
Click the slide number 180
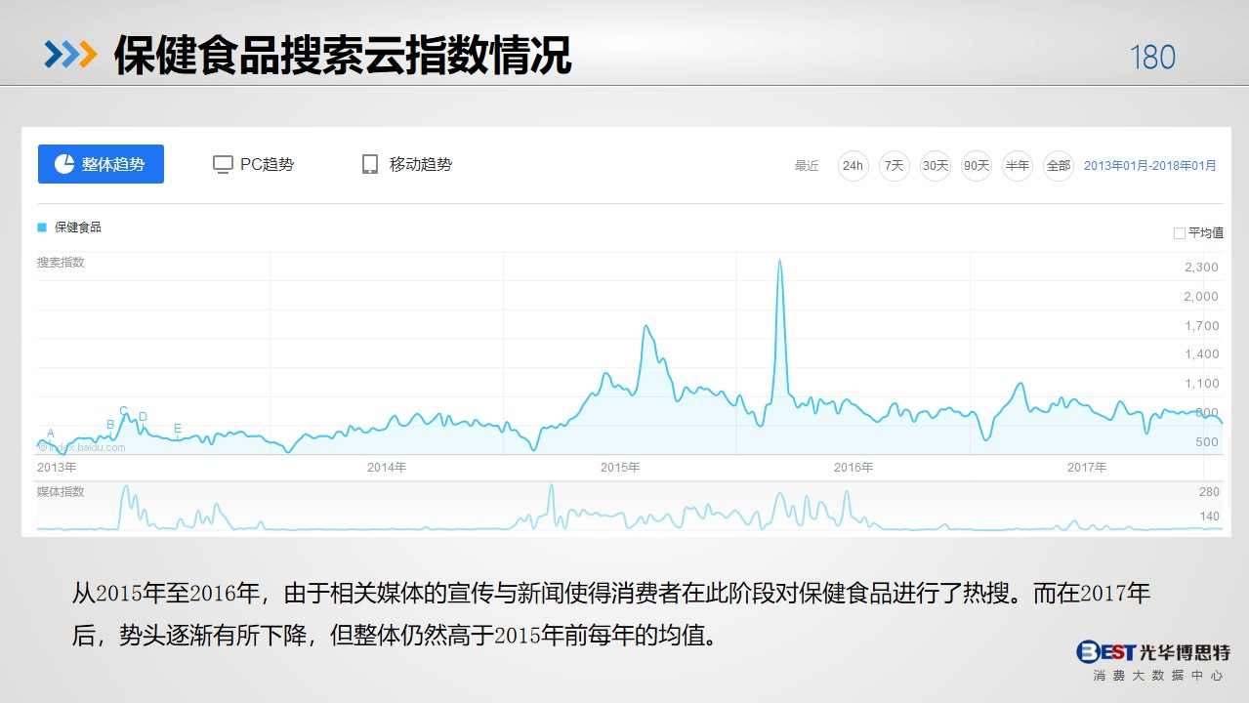tap(1152, 58)
